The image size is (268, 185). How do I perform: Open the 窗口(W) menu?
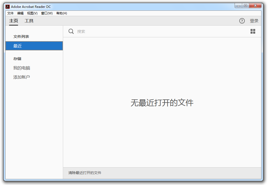pos(47,13)
